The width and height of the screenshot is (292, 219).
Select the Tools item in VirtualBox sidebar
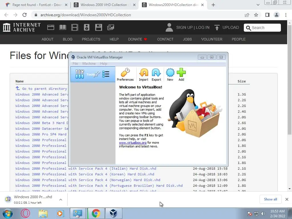click(93, 74)
